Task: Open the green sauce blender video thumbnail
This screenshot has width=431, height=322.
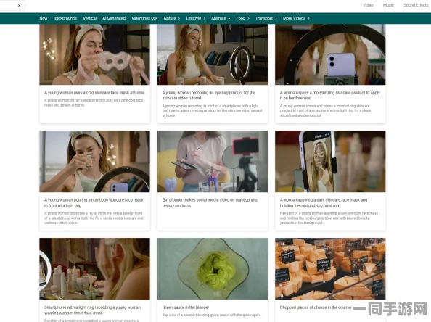Action: tap(213, 269)
